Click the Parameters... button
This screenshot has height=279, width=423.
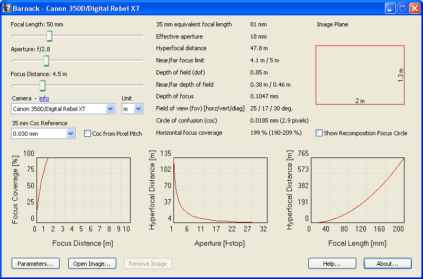point(35,264)
